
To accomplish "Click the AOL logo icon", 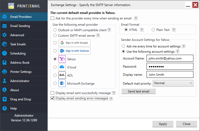I will (x=62, y=75).
